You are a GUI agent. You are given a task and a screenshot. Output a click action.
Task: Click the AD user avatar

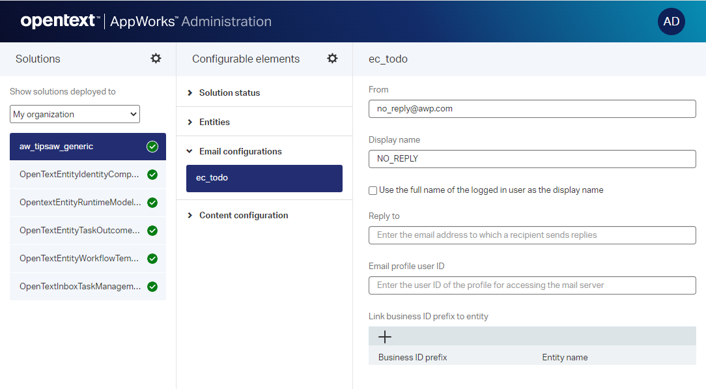[x=671, y=22]
